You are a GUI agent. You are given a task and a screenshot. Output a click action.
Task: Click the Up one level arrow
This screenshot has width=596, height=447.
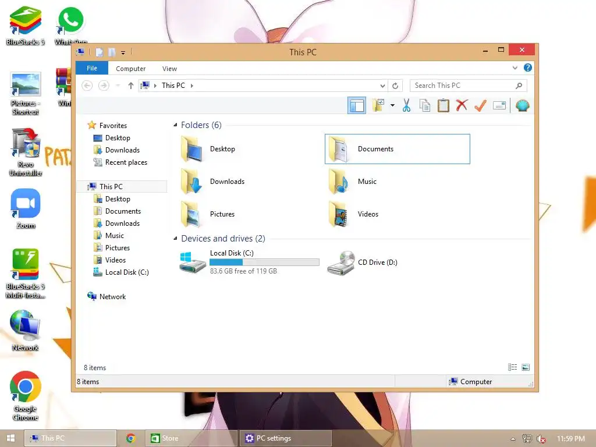131,86
